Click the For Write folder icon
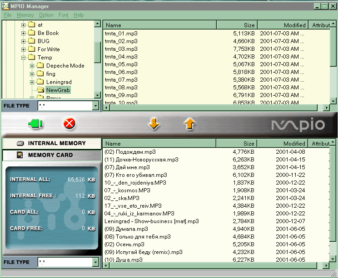The width and height of the screenshot is (338, 278). click(32, 49)
